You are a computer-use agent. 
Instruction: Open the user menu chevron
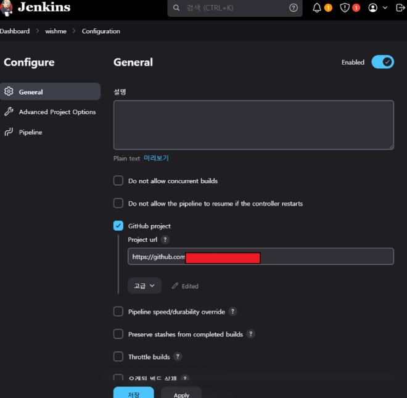[385, 8]
